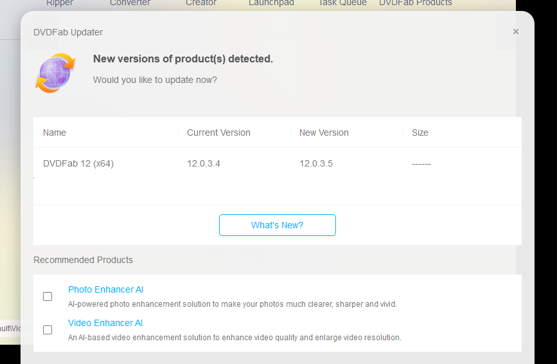Click new version 12.0.3.5 cell
Viewport: 557px width, 364px height.
316,163
